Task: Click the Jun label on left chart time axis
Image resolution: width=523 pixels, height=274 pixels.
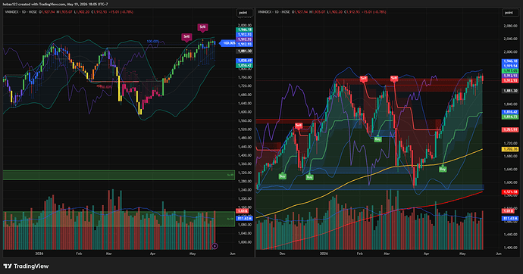Action: pos(232,254)
